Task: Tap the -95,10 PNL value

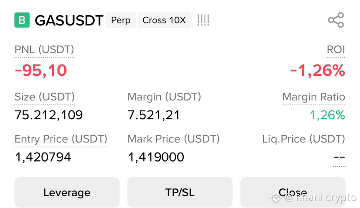Action: [41, 70]
